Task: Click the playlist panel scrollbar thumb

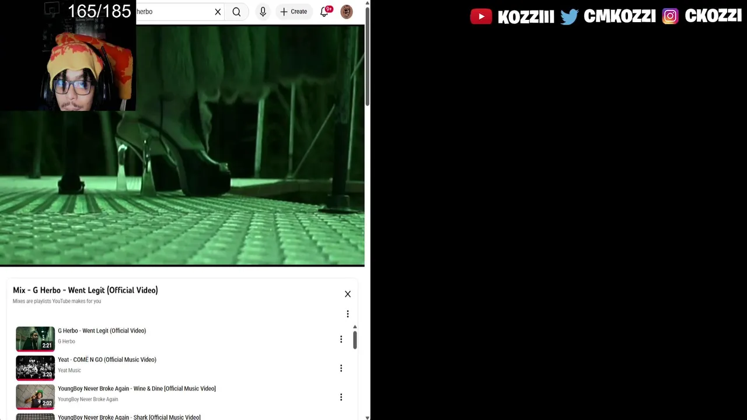Action: (355, 339)
